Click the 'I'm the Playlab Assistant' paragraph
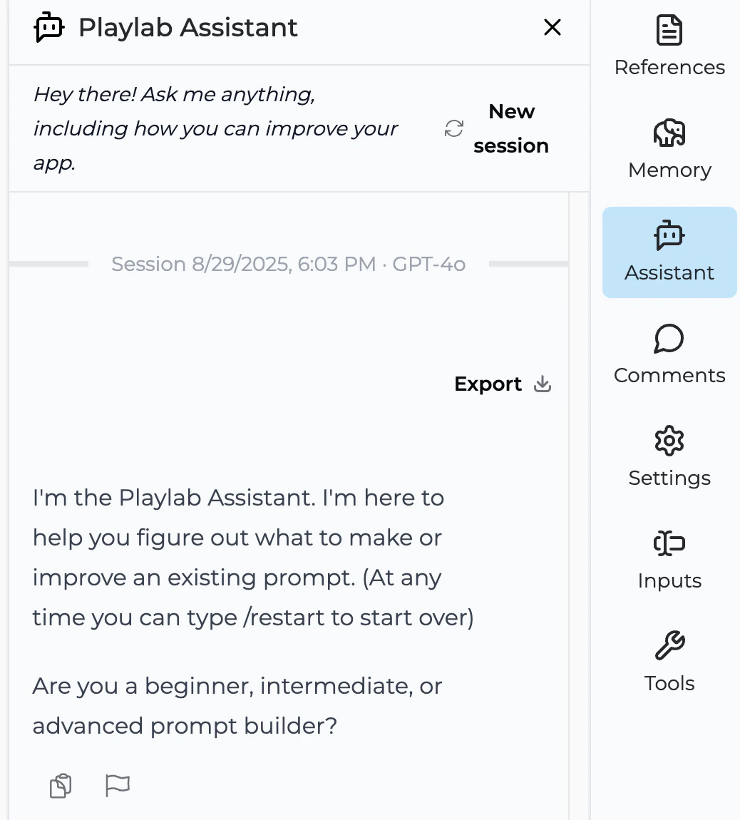This screenshot has width=740, height=820. 253,558
